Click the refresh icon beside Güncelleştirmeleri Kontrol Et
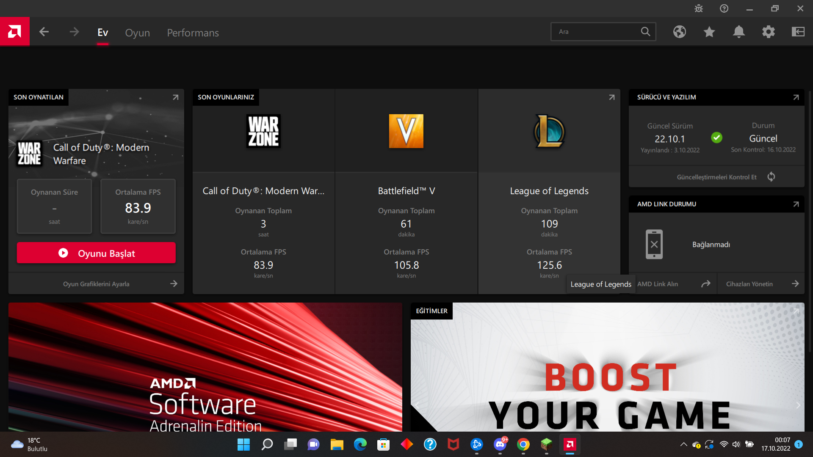Screen dimensions: 813x457 coord(771,177)
